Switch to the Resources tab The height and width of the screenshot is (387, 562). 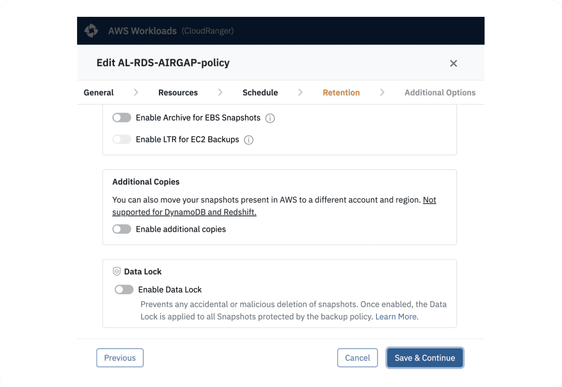click(178, 93)
